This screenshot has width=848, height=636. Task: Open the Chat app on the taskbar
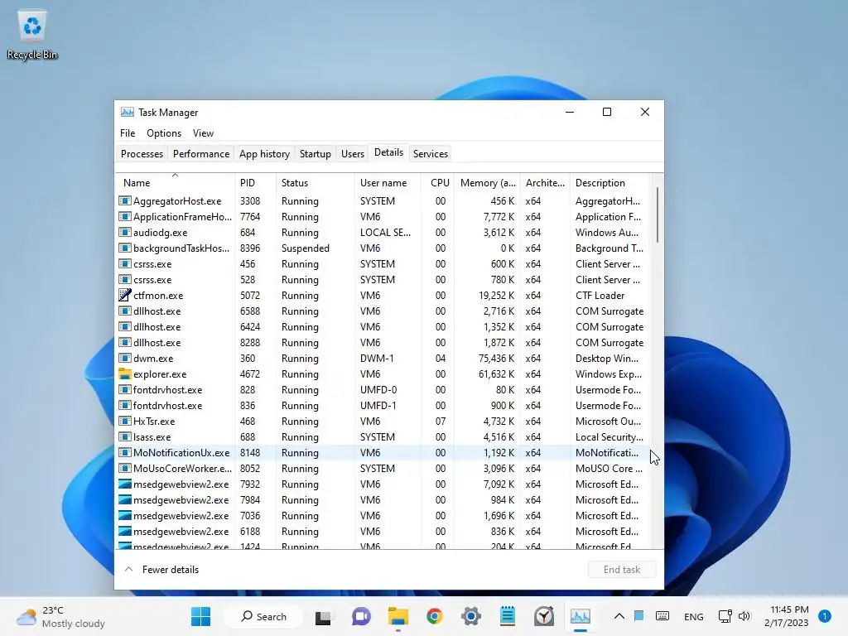coord(361,616)
